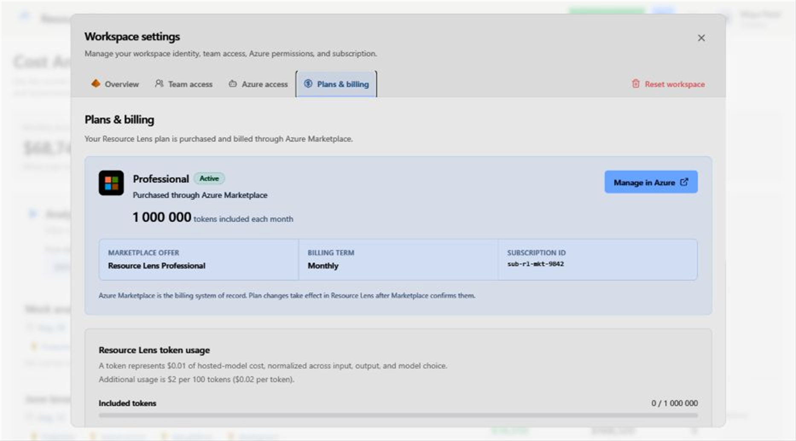
Task: Click the 1 000 000 tokens included figure
Action: click(x=162, y=217)
